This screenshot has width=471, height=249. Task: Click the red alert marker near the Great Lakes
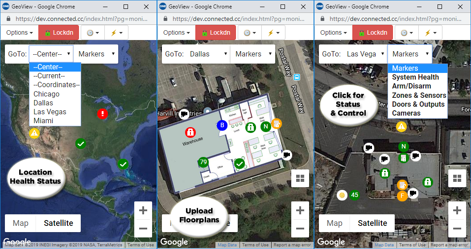tap(103, 113)
